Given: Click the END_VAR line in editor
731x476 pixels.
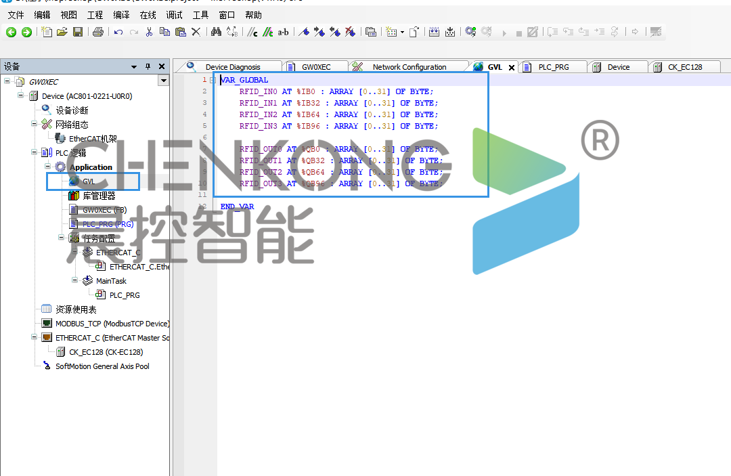Looking at the screenshot, I should [237, 207].
